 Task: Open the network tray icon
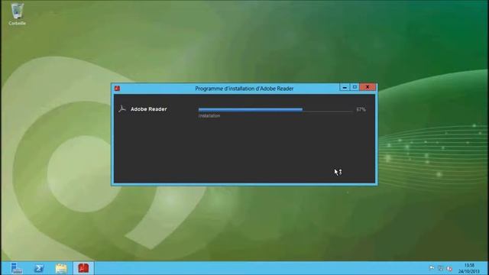[x=440, y=268]
